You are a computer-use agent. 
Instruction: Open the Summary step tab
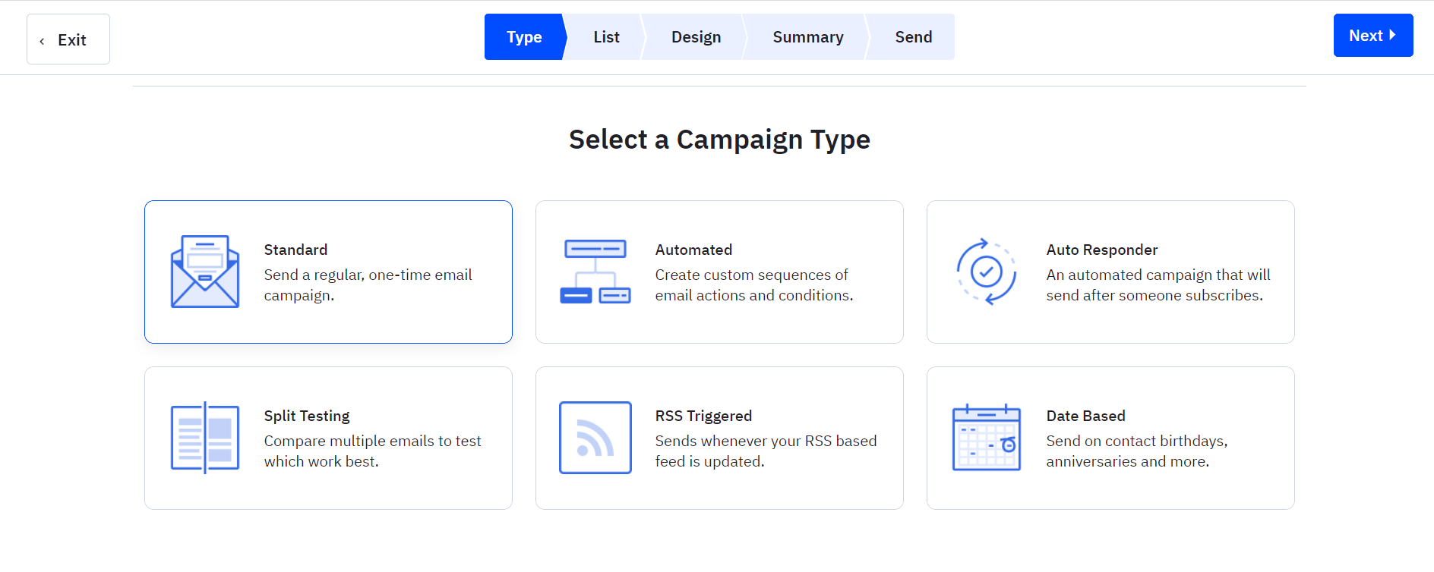click(x=808, y=36)
